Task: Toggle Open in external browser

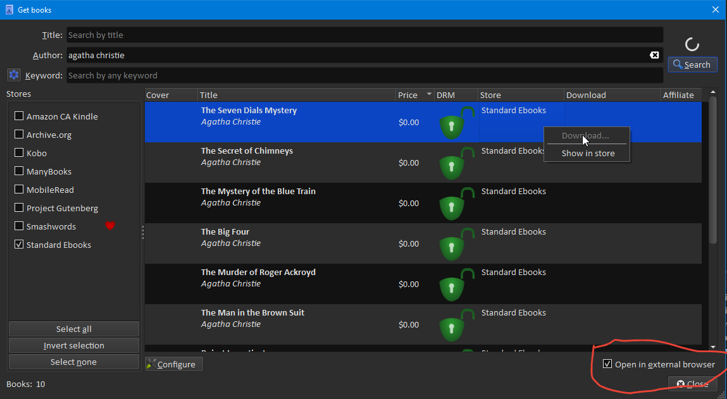Action: point(607,364)
